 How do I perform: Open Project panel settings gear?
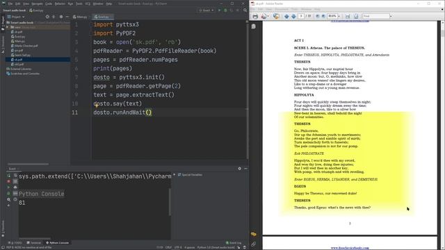click(61, 17)
